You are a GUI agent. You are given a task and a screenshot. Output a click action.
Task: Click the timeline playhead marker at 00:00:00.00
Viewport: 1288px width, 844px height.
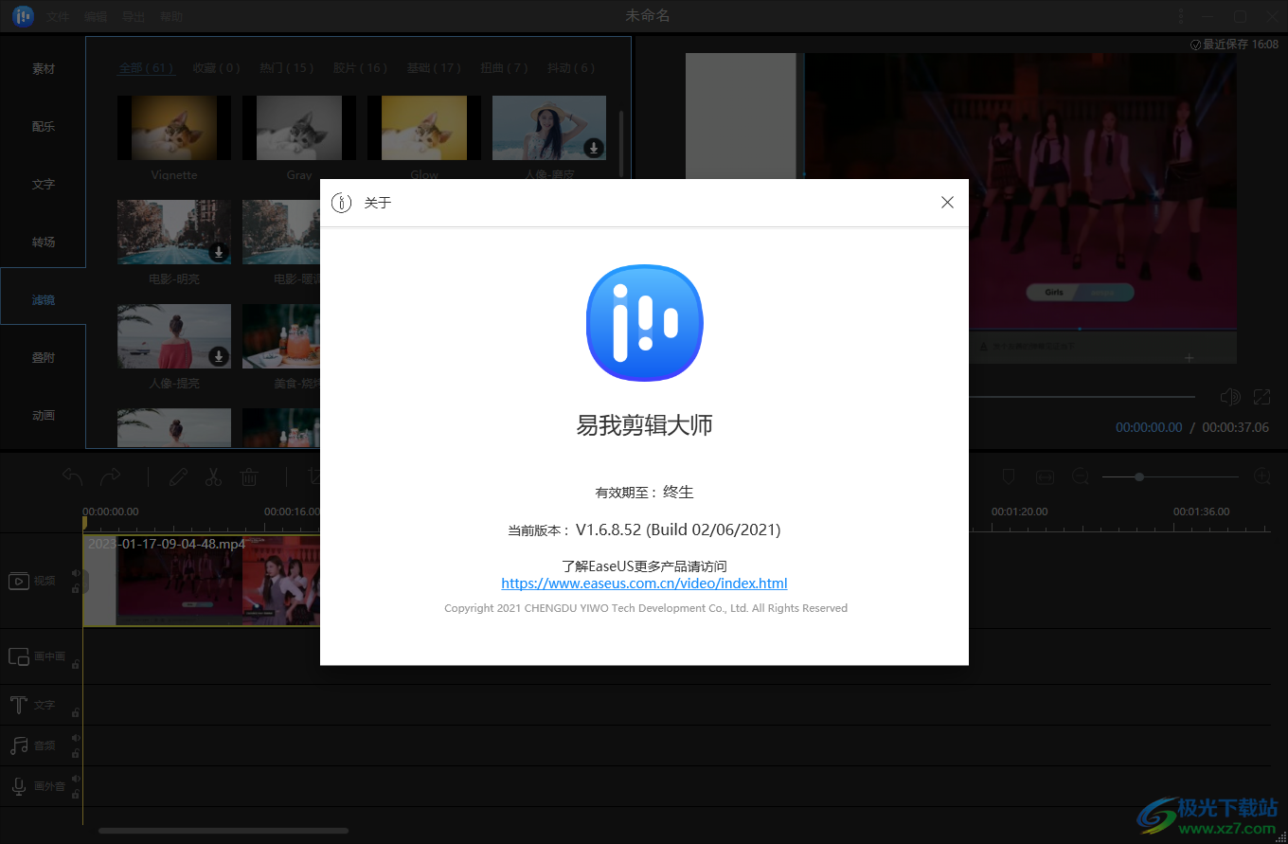[x=84, y=523]
